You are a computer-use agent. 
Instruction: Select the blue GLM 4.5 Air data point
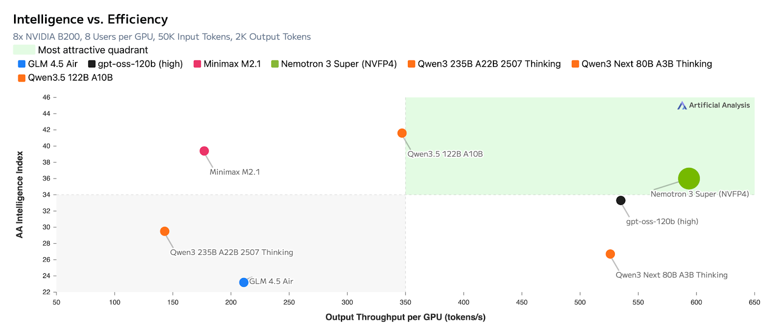[x=244, y=282]
